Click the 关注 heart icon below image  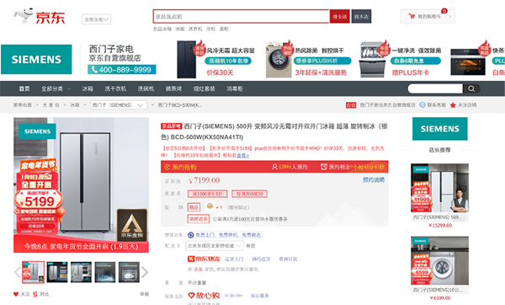tap(16, 294)
